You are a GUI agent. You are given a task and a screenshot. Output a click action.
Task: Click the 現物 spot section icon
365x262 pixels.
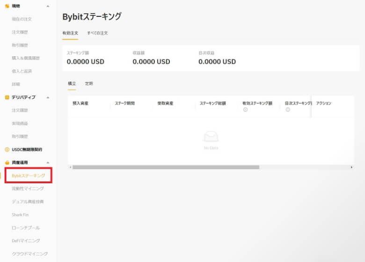coord(7,6)
